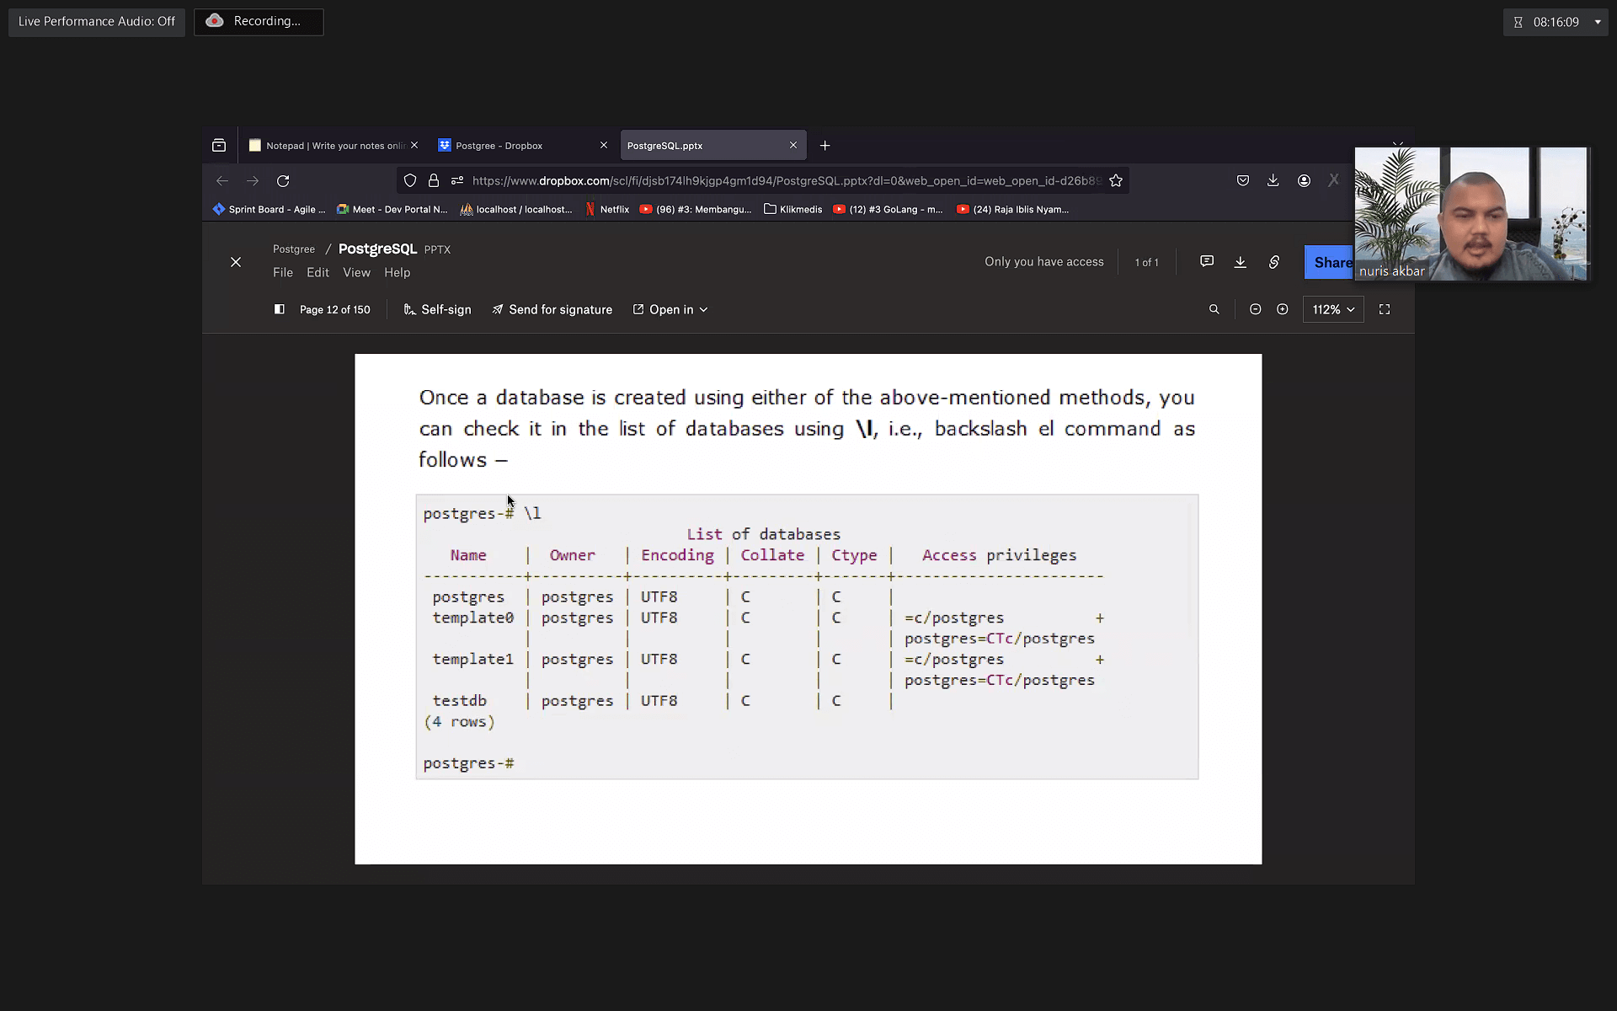Bookmark page with the star icon
Screen dimensions: 1617x1011
point(1116,180)
